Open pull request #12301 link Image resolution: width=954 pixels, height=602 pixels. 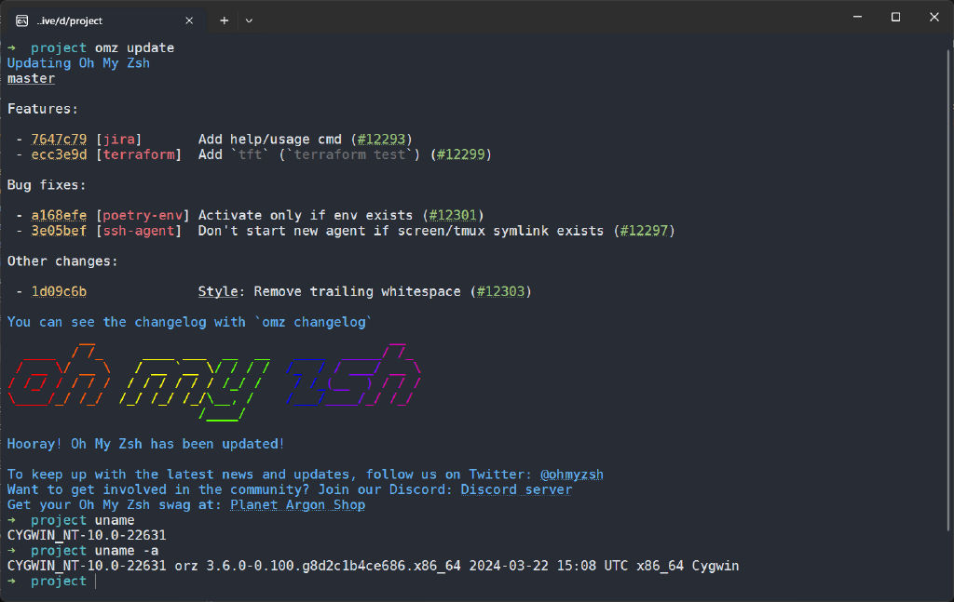(453, 215)
